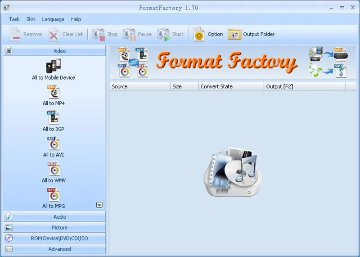Viewport: 360px width, 257px height.
Task: Open the Language menu
Action: (x=53, y=19)
